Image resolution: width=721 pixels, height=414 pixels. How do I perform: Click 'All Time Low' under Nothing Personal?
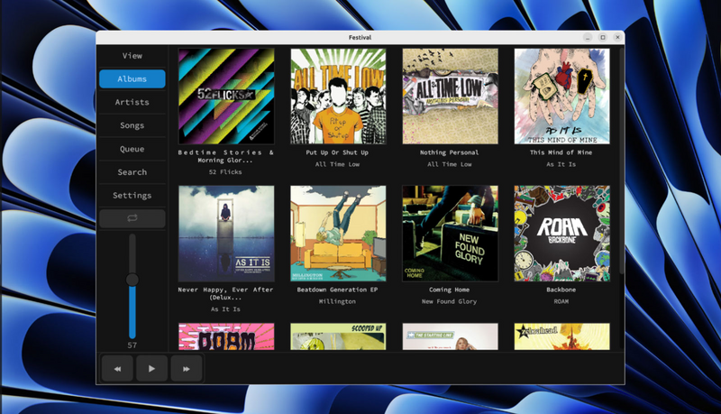coord(449,164)
